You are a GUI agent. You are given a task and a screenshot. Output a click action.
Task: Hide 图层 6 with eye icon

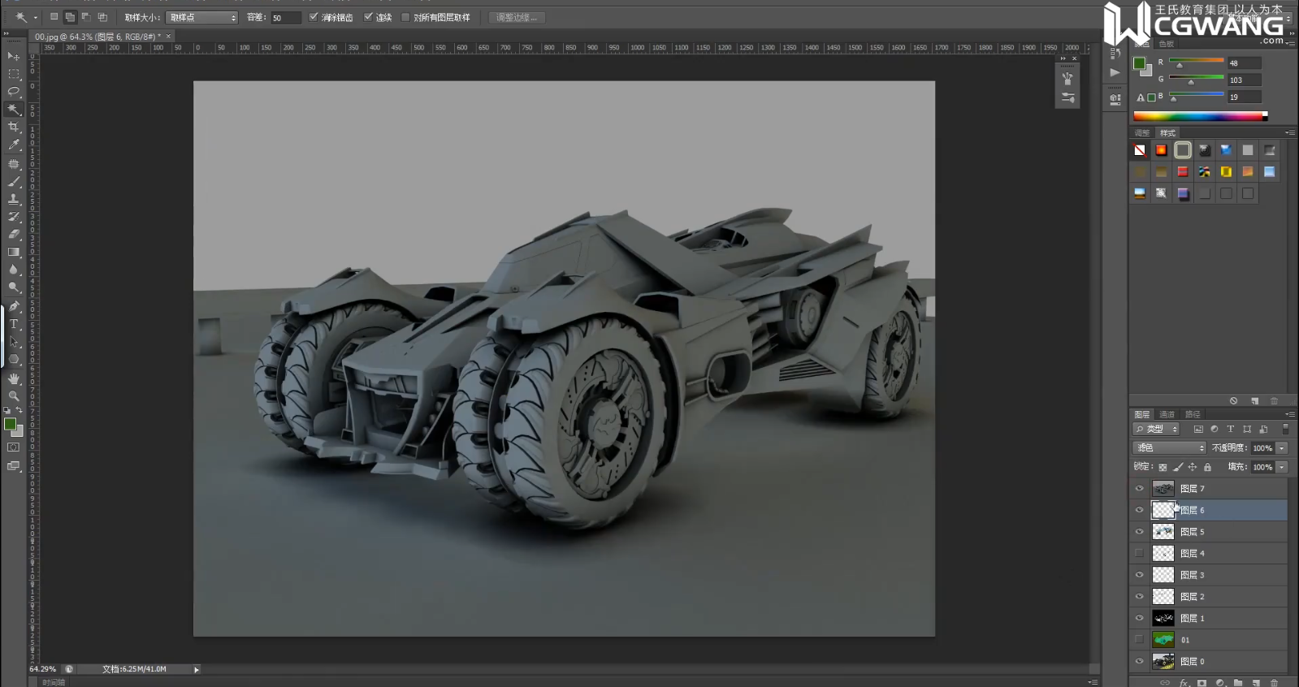[1139, 510]
